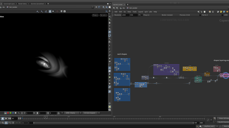
Task: Enable the UDIM checkbox
Action: pyautogui.click(x=222, y=15)
